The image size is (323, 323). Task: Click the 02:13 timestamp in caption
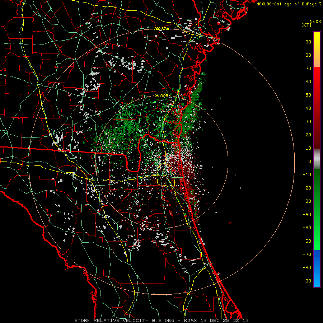(x=240, y=320)
